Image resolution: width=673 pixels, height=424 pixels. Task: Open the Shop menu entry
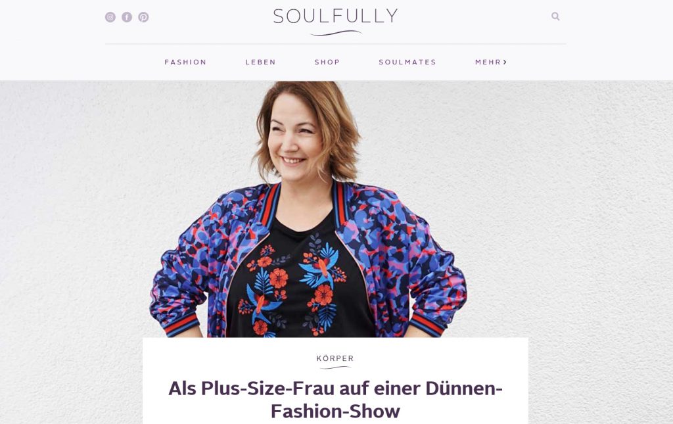pos(327,62)
